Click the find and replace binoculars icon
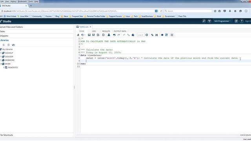The width and height of the screenshot is (251, 141). tap(156, 35)
